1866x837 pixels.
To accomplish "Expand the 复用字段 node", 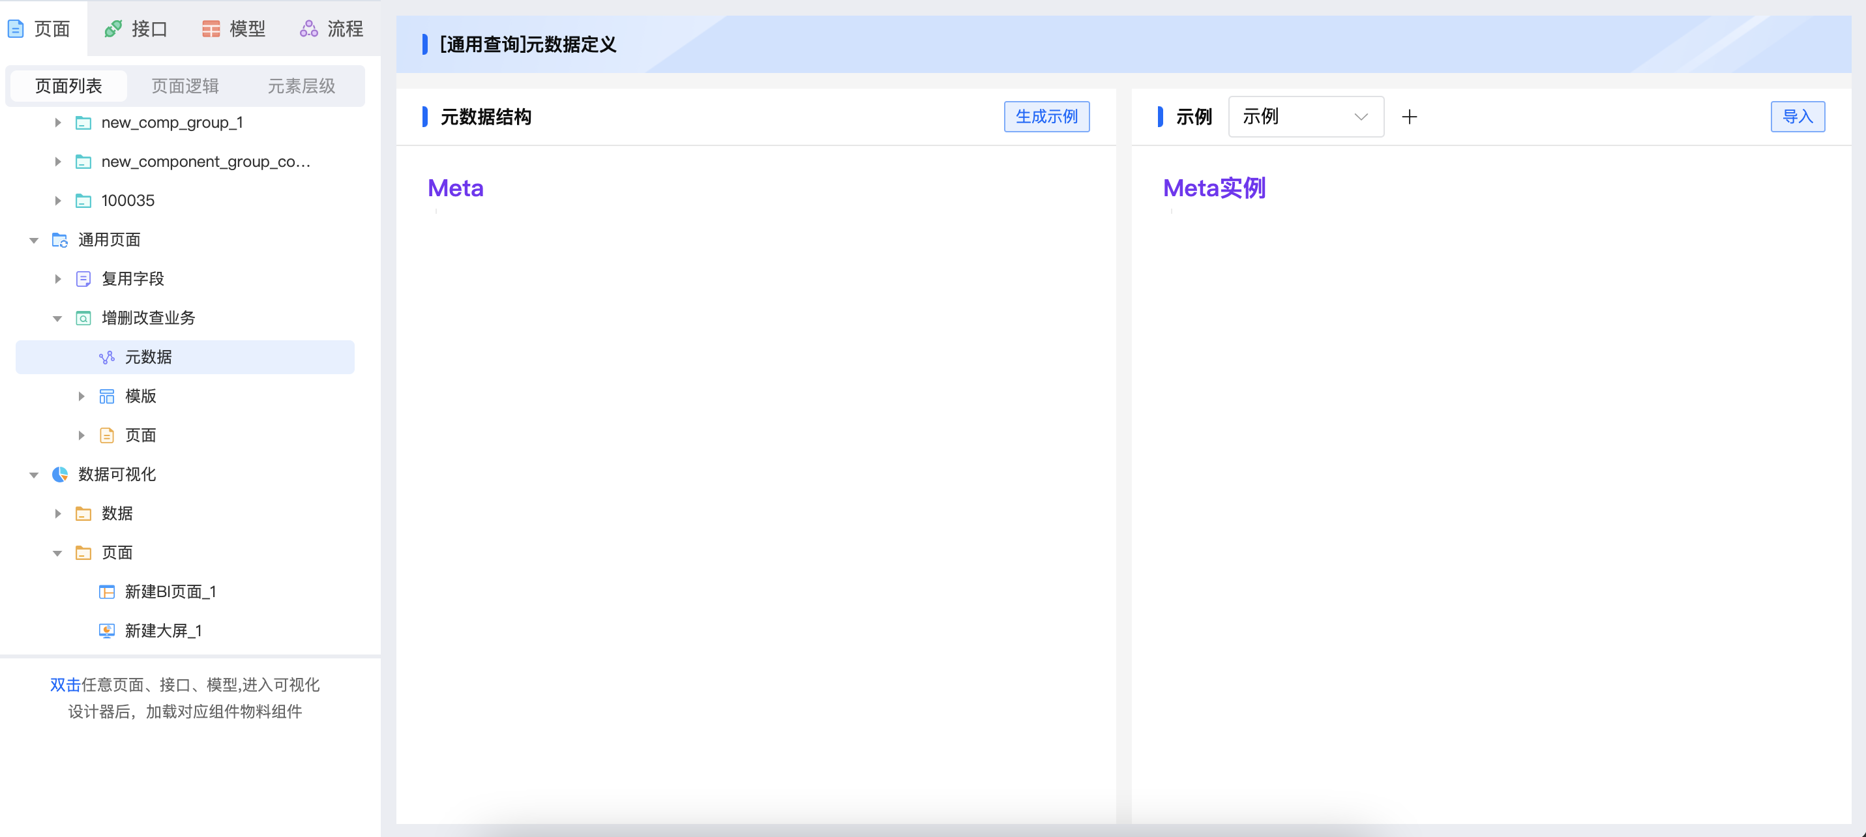I will tap(58, 280).
